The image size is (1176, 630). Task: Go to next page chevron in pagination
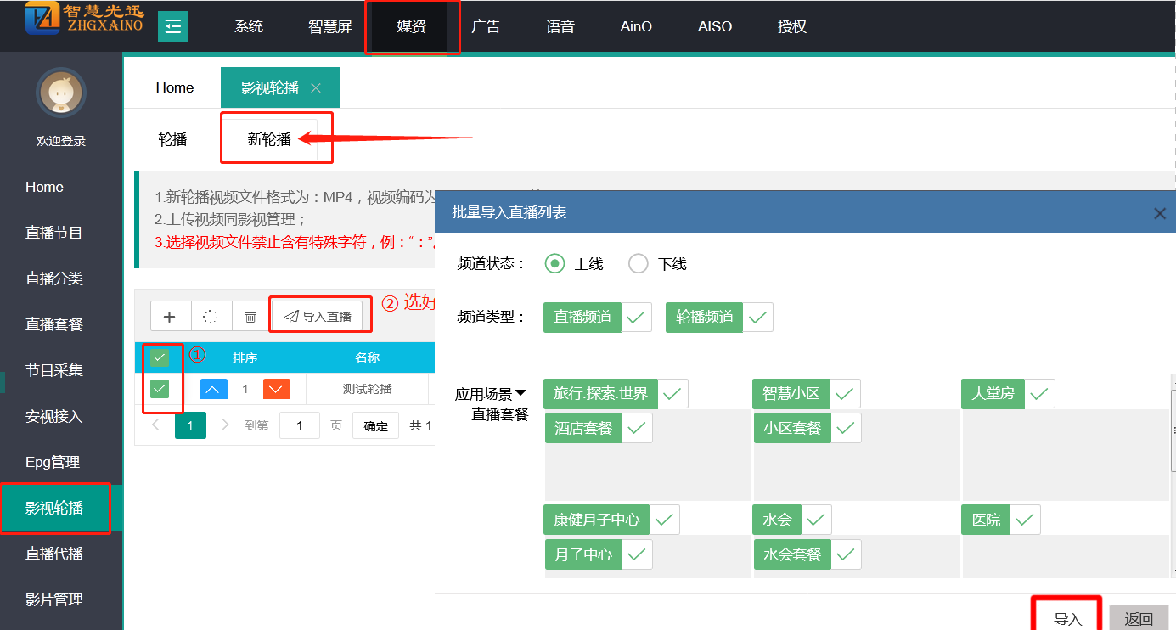coord(225,425)
